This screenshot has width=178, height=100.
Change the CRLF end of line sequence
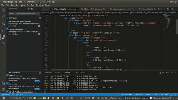(x=161, y=94)
